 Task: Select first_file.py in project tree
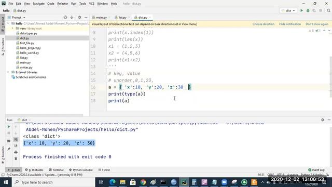pos(27,43)
